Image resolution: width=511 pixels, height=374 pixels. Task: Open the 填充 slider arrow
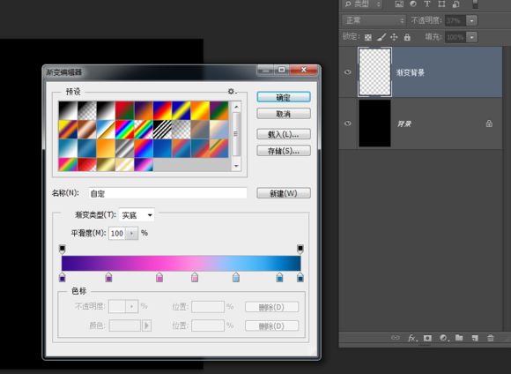point(472,37)
